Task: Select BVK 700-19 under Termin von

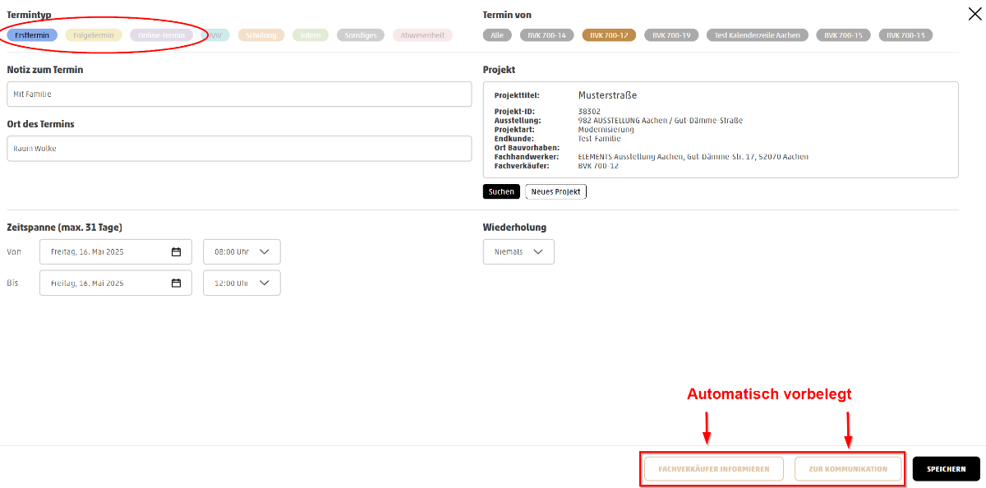Action: [x=671, y=35]
